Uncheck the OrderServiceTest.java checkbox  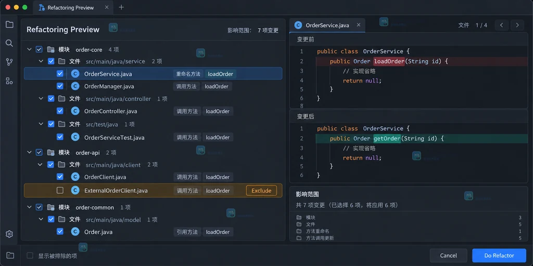click(60, 137)
